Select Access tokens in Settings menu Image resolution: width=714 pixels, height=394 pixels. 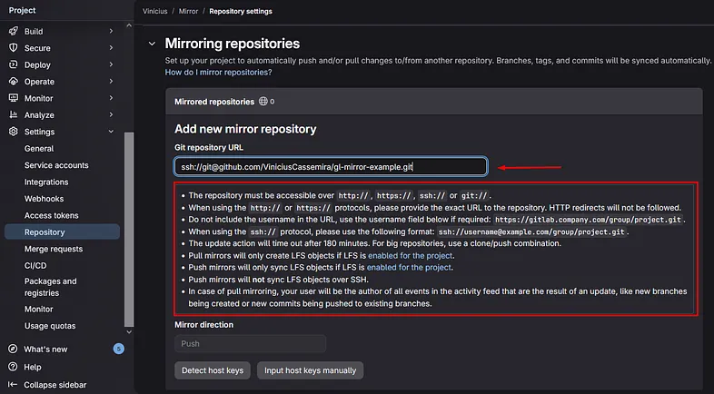pos(52,215)
